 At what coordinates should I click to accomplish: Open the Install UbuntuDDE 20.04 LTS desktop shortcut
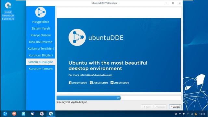click(8, 11)
